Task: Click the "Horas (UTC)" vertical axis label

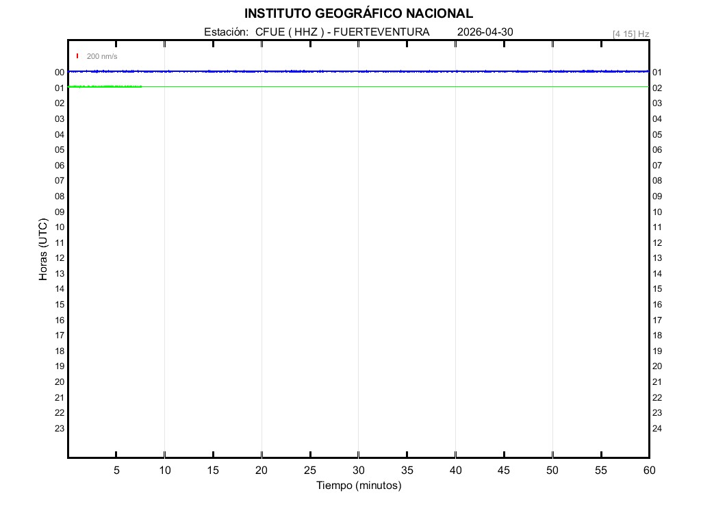Action: click(x=43, y=250)
